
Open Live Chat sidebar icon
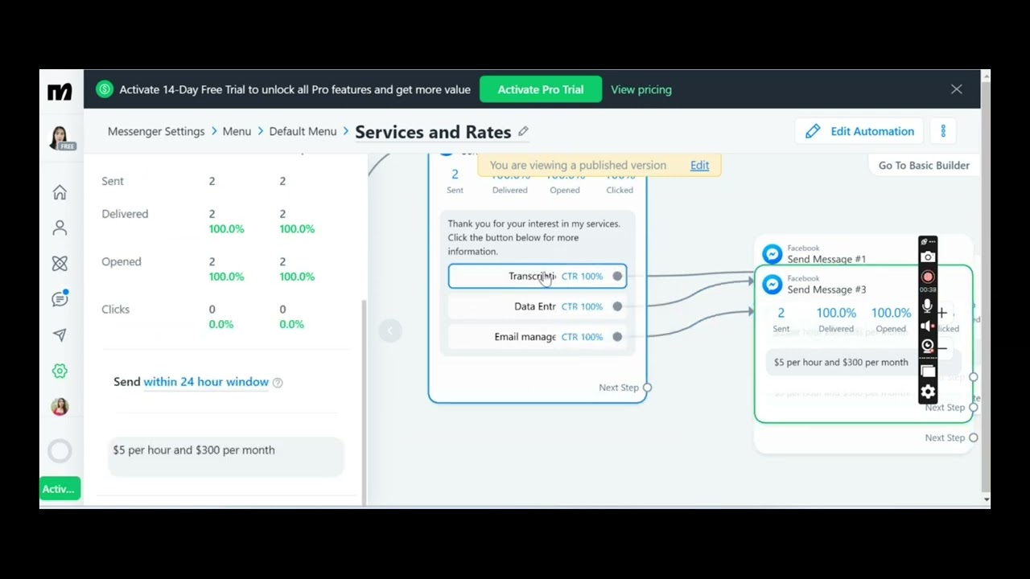(x=60, y=299)
